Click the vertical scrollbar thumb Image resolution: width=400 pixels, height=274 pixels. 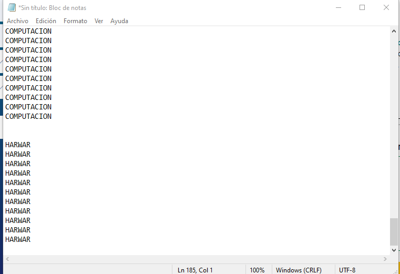point(394,231)
